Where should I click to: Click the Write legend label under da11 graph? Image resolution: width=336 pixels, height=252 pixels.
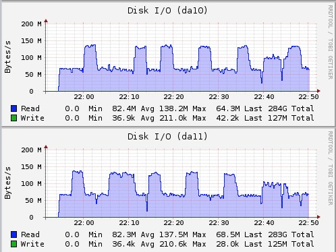click(32, 244)
